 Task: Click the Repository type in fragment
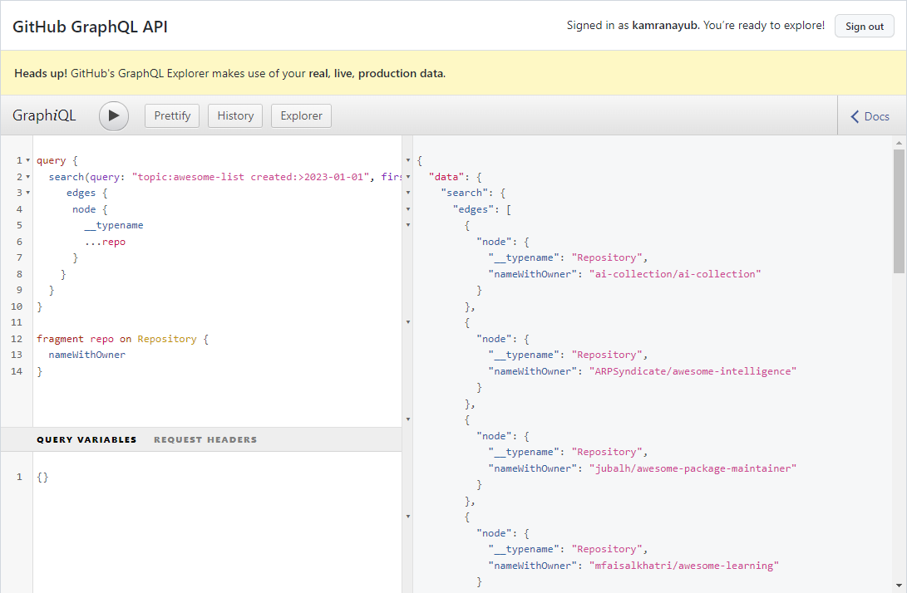166,339
